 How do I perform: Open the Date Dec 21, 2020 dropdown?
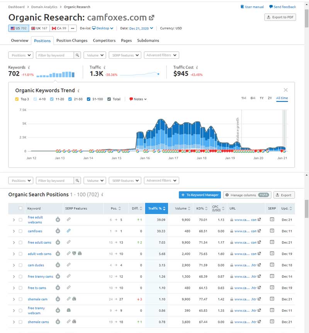[x=141, y=28]
